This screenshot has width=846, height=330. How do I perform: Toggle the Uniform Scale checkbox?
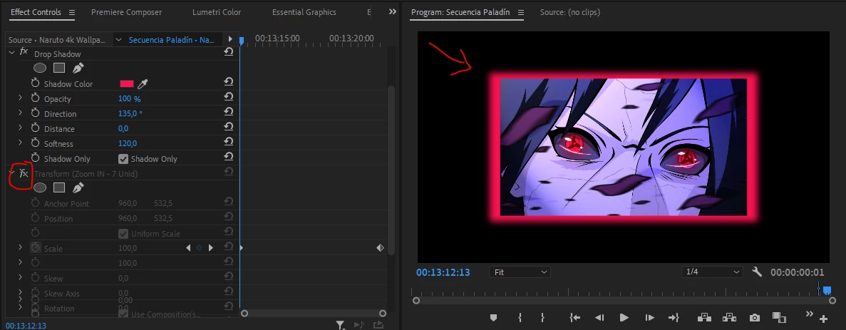point(123,234)
